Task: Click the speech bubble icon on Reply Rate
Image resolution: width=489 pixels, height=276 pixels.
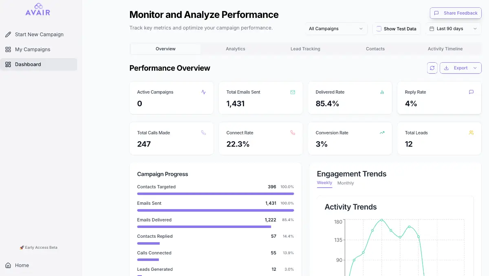Action: [x=471, y=92]
